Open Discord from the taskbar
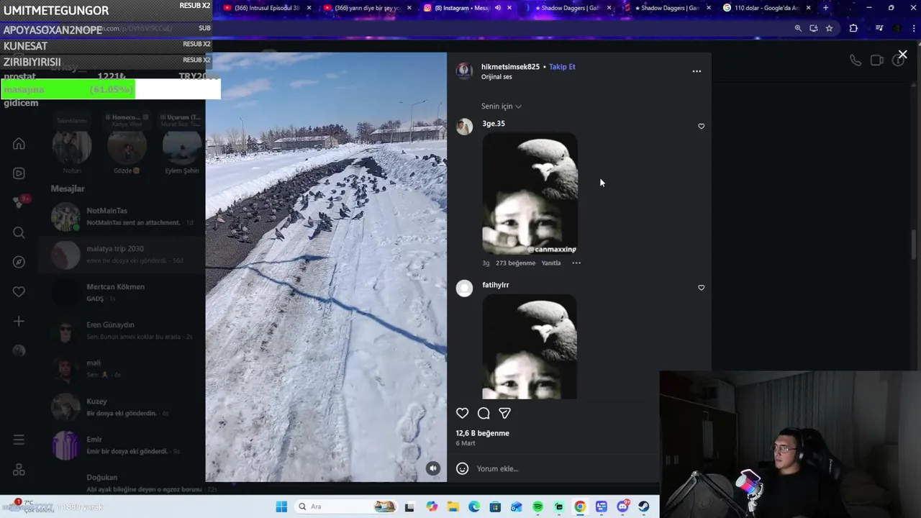The image size is (921, 518). tap(622, 506)
